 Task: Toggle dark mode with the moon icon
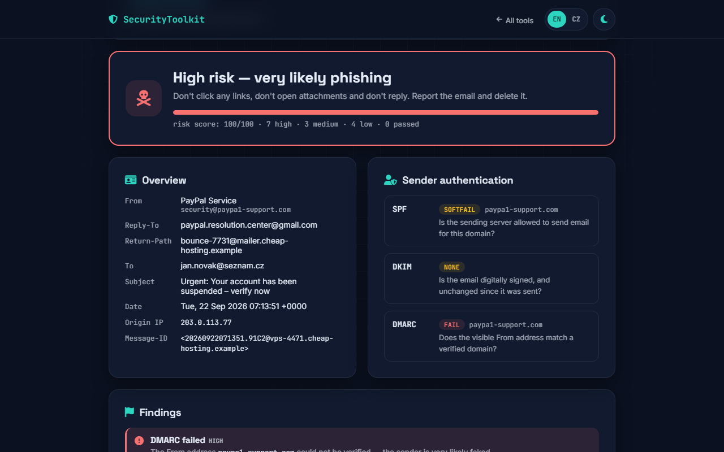(x=604, y=19)
